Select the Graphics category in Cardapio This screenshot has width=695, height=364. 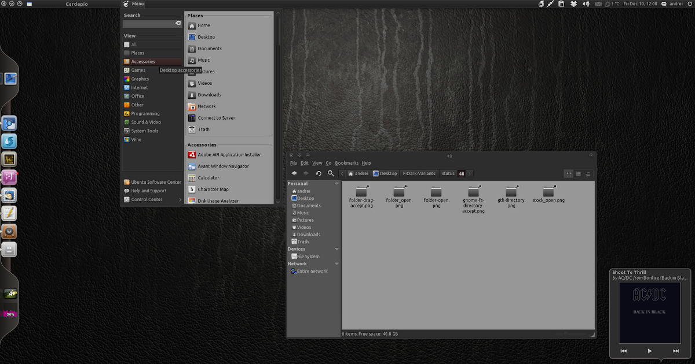tap(139, 79)
